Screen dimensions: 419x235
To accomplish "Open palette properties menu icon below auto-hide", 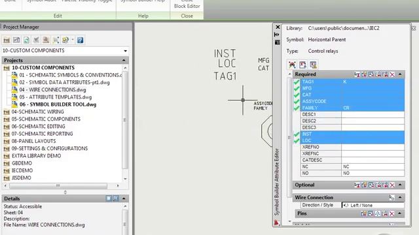I will [x=278, y=42].
